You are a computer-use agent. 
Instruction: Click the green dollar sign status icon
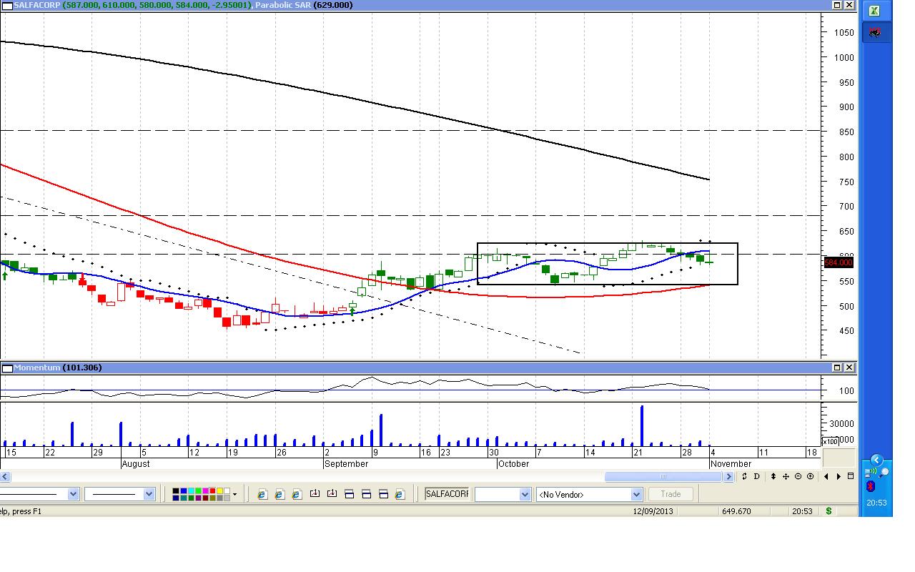tap(829, 511)
